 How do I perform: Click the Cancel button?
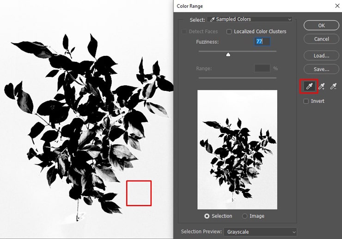tap(321, 39)
